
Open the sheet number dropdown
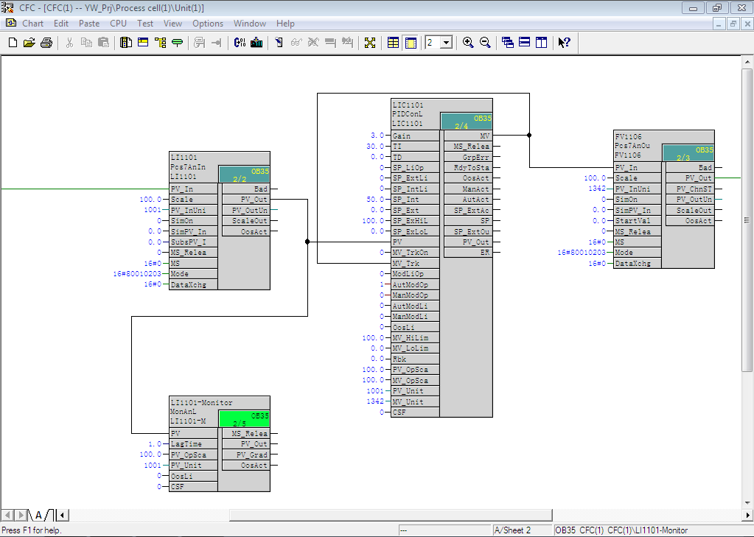pyautogui.click(x=446, y=43)
